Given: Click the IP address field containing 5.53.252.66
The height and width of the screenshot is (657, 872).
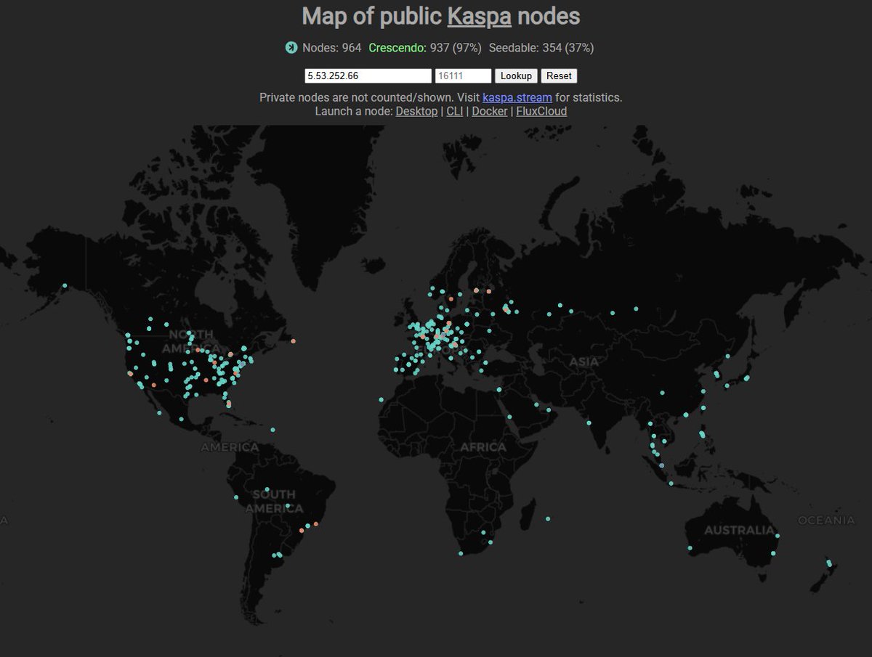Looking at the screenshot, I should [368, 76].
